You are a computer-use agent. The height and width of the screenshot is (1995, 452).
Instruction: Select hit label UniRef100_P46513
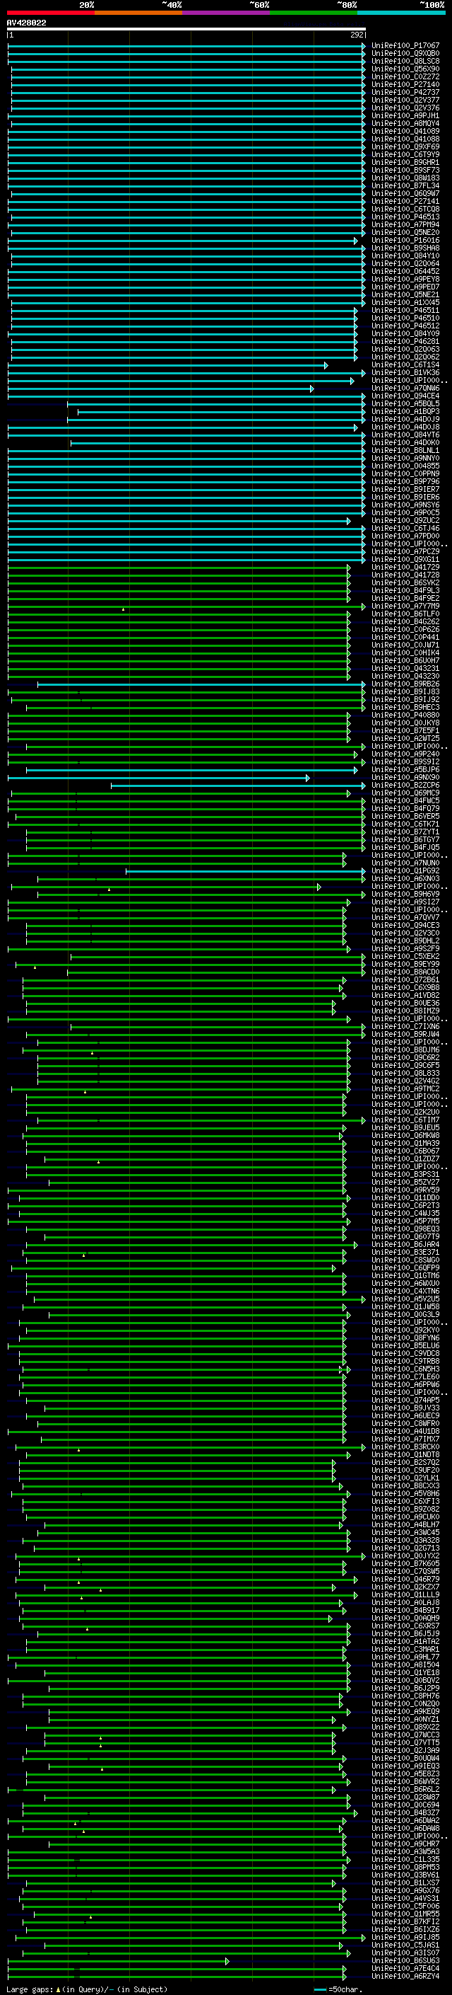pyautogui.click(x=405, y=217)
